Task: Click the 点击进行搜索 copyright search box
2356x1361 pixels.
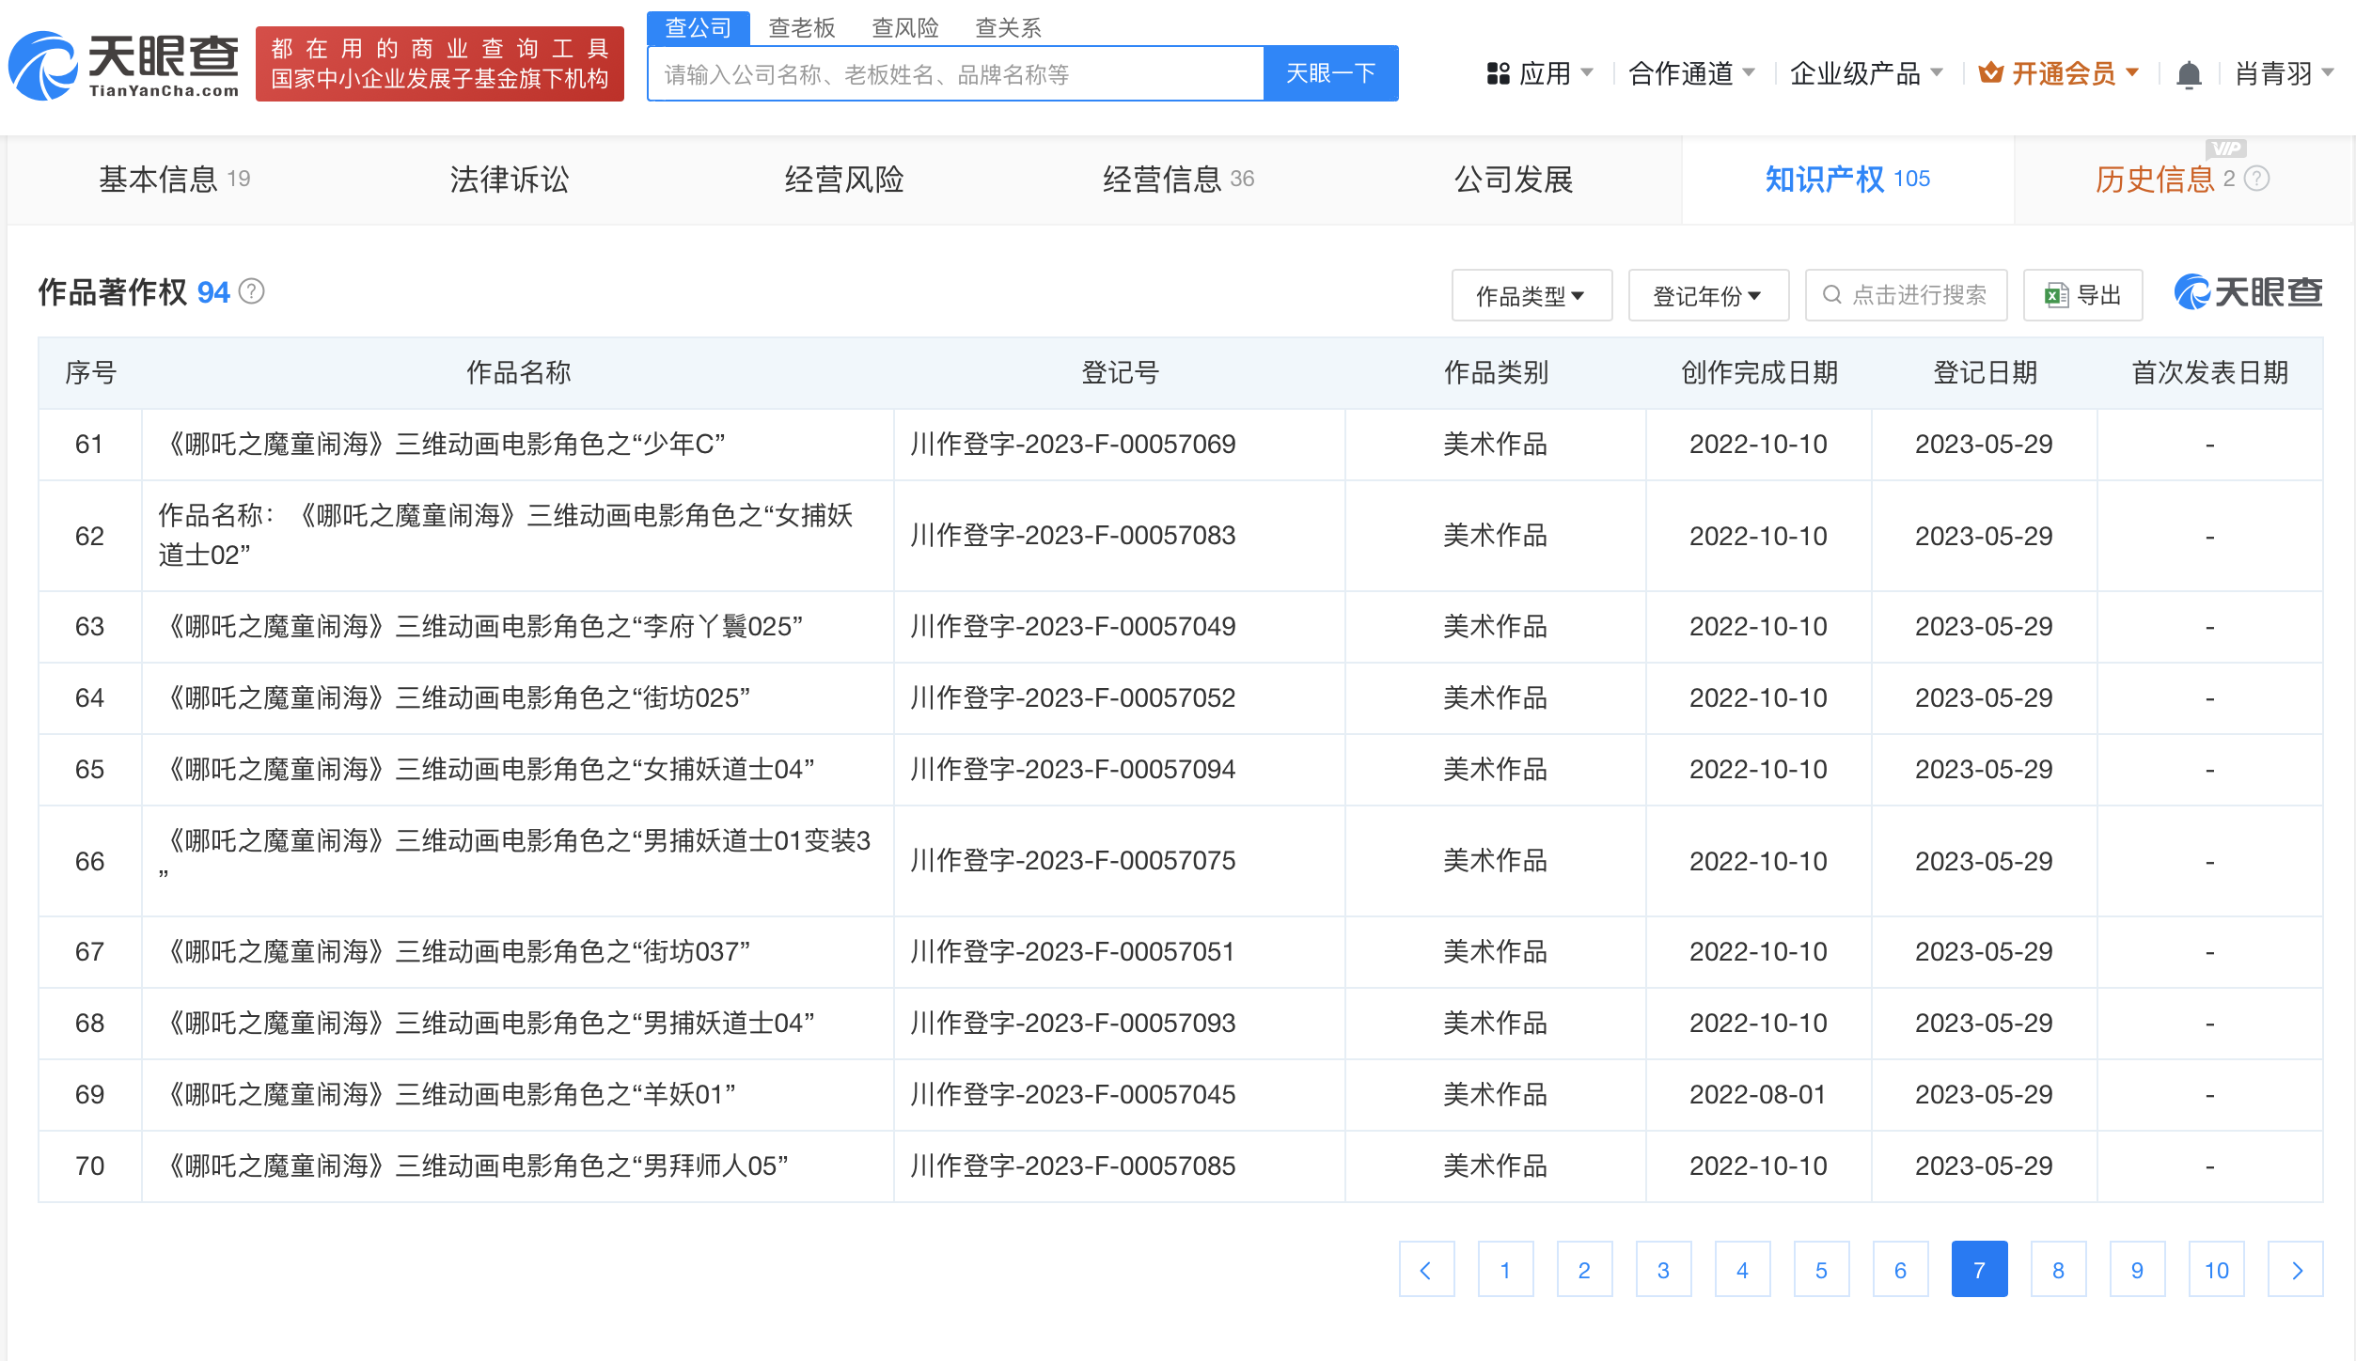Action: click(1906, 295)
